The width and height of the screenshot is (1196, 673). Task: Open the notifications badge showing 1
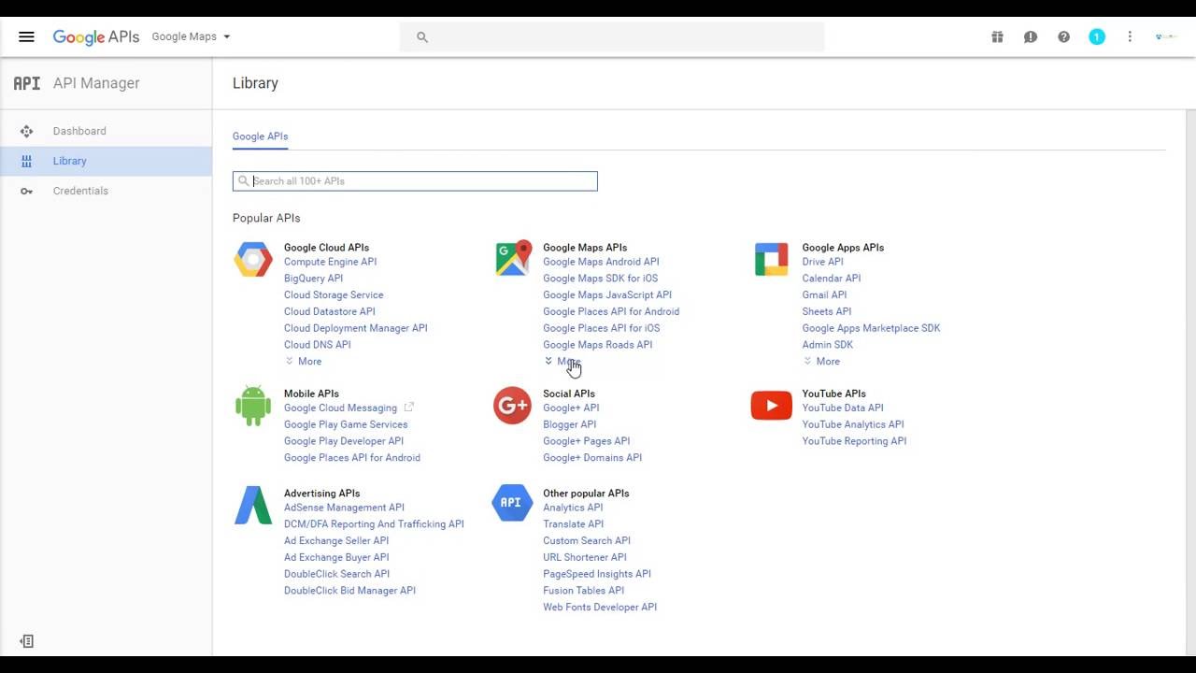pos(1097,36)
